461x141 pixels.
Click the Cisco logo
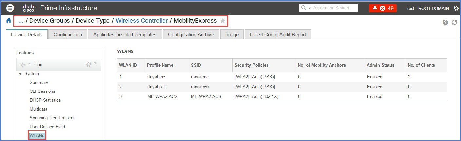point(28,8)
